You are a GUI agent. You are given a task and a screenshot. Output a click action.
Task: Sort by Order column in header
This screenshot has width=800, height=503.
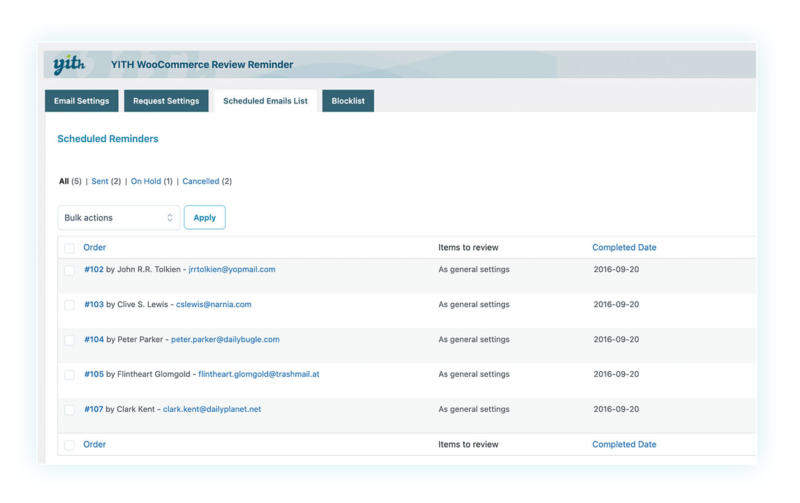tap(95, 247)
